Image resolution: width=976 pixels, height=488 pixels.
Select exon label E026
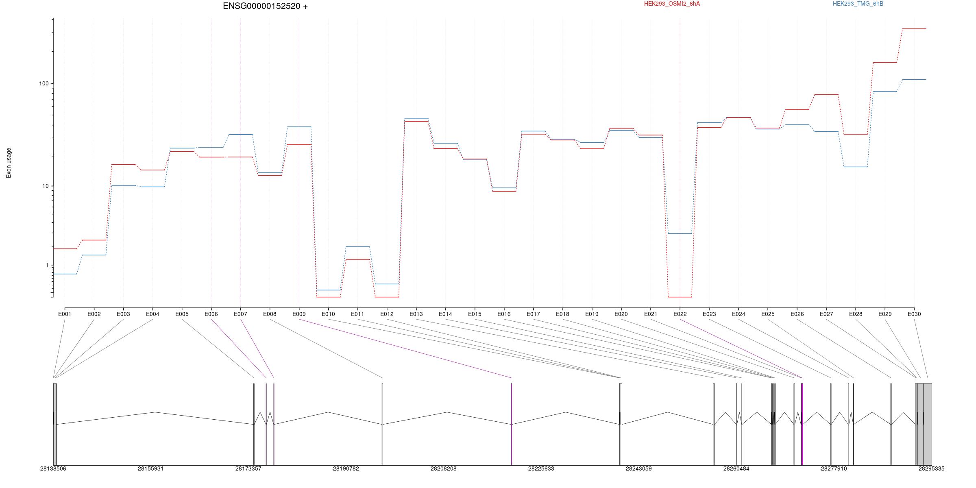coord(797,314)
